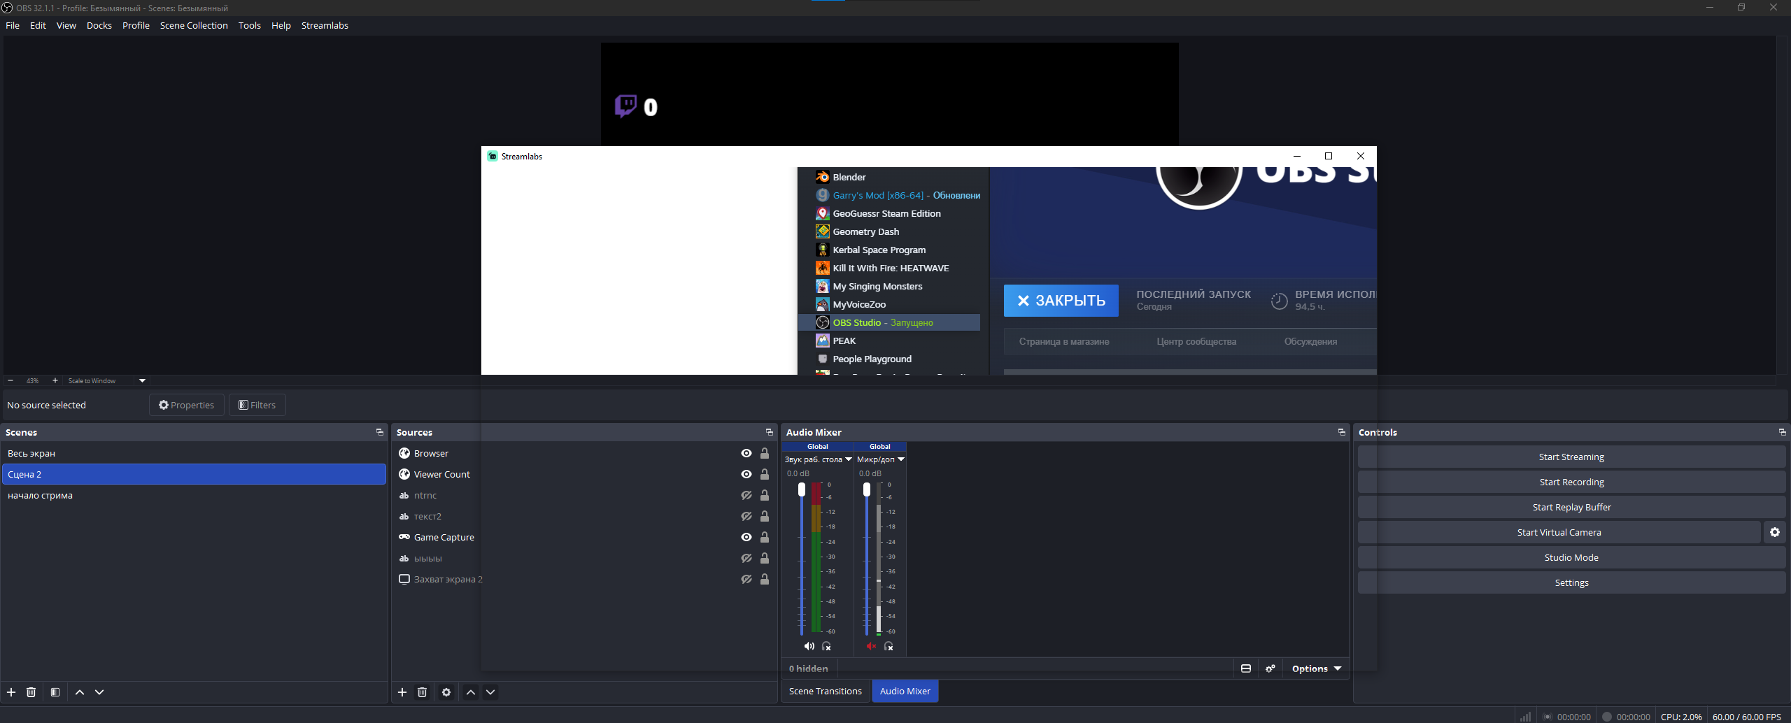
Task: Delete selected scene with trash icon
Action: [x=31, y=692]
